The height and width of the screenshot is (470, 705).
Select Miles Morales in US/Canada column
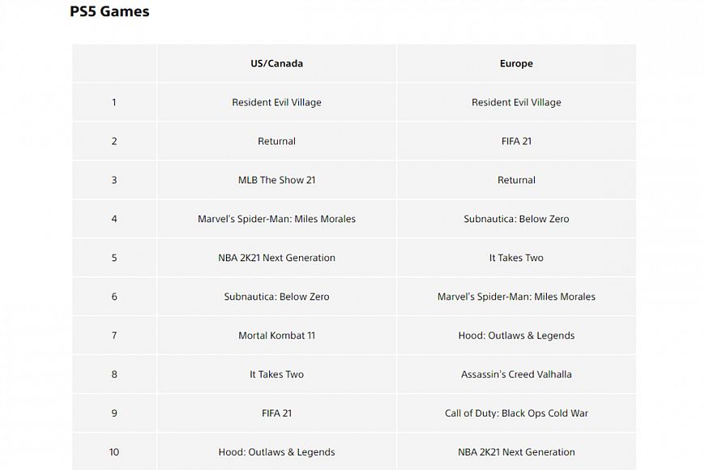[x=276, y=219]
